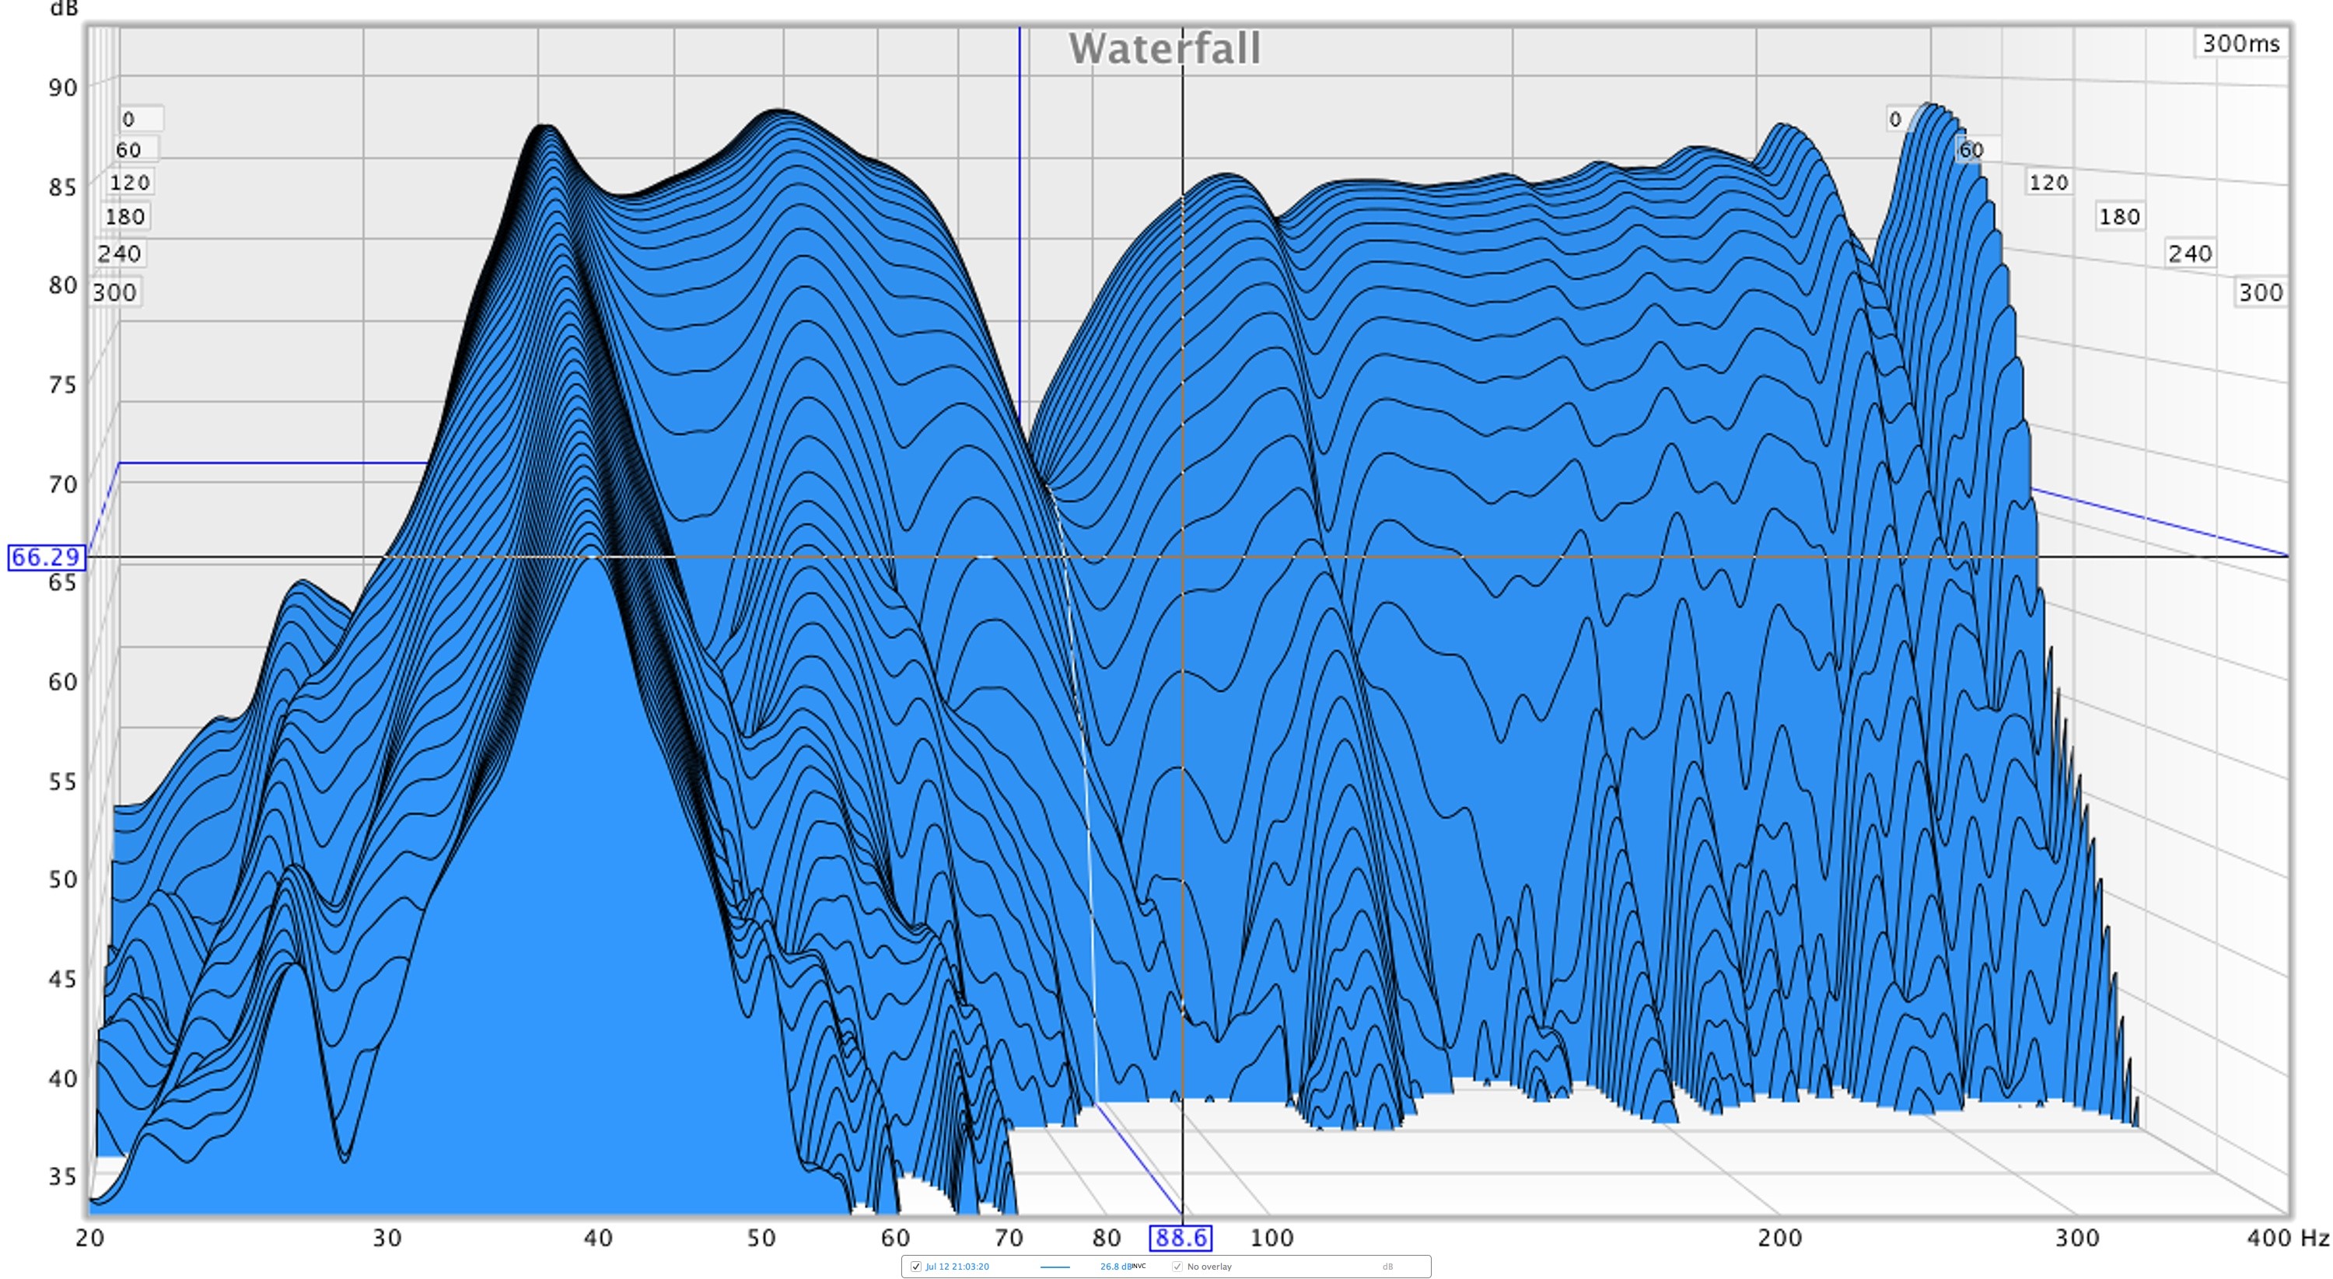Click the right-side 300 ms time label
2333x1279 pixels.
(2261, 293)
